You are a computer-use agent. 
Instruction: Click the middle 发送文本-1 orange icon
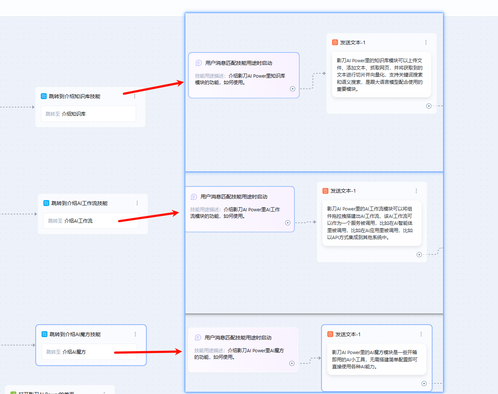[x=325, y=191]
